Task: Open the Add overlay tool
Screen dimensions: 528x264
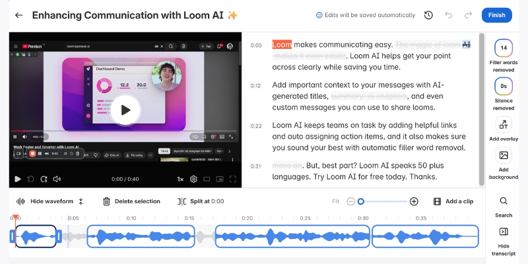Action: click(x=504, y=129)
